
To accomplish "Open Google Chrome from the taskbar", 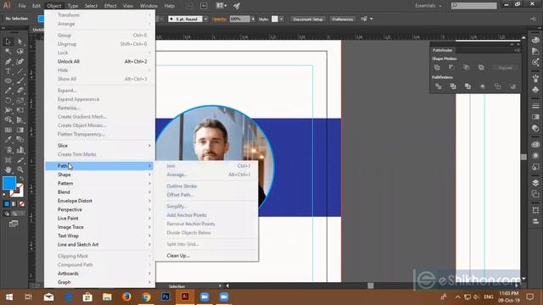I will tap(146, 297).
